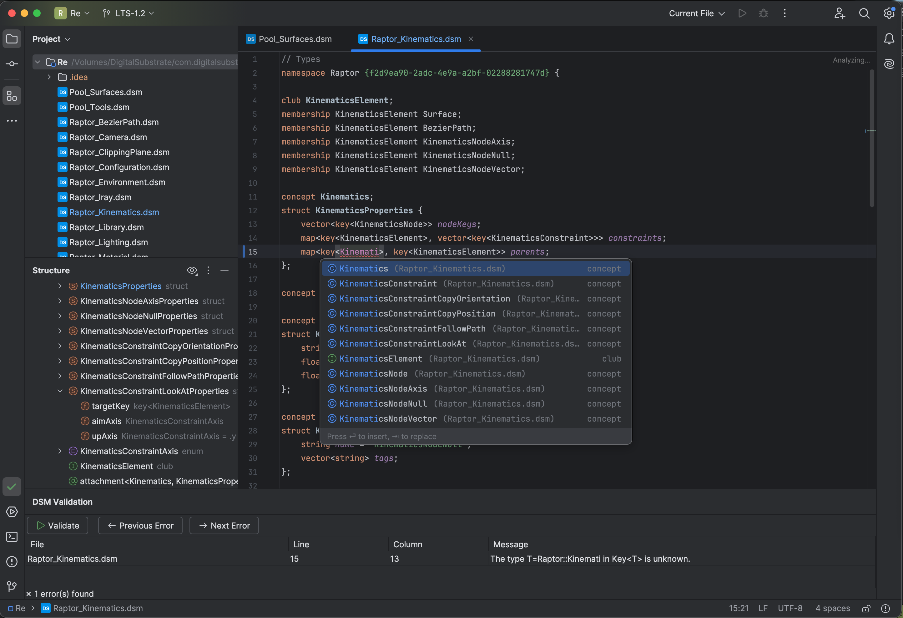
Task: Click the Debug bug icon in toolbar
Action: click(x=763, y=13)
